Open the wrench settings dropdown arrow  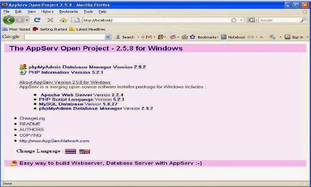coord(280,37)
